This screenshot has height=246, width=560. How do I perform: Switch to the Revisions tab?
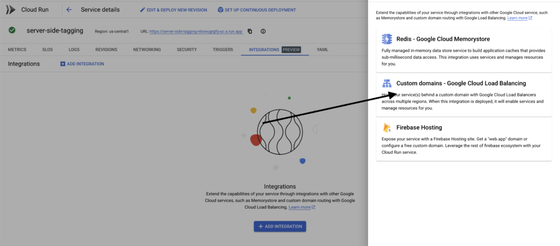[106, 50]
